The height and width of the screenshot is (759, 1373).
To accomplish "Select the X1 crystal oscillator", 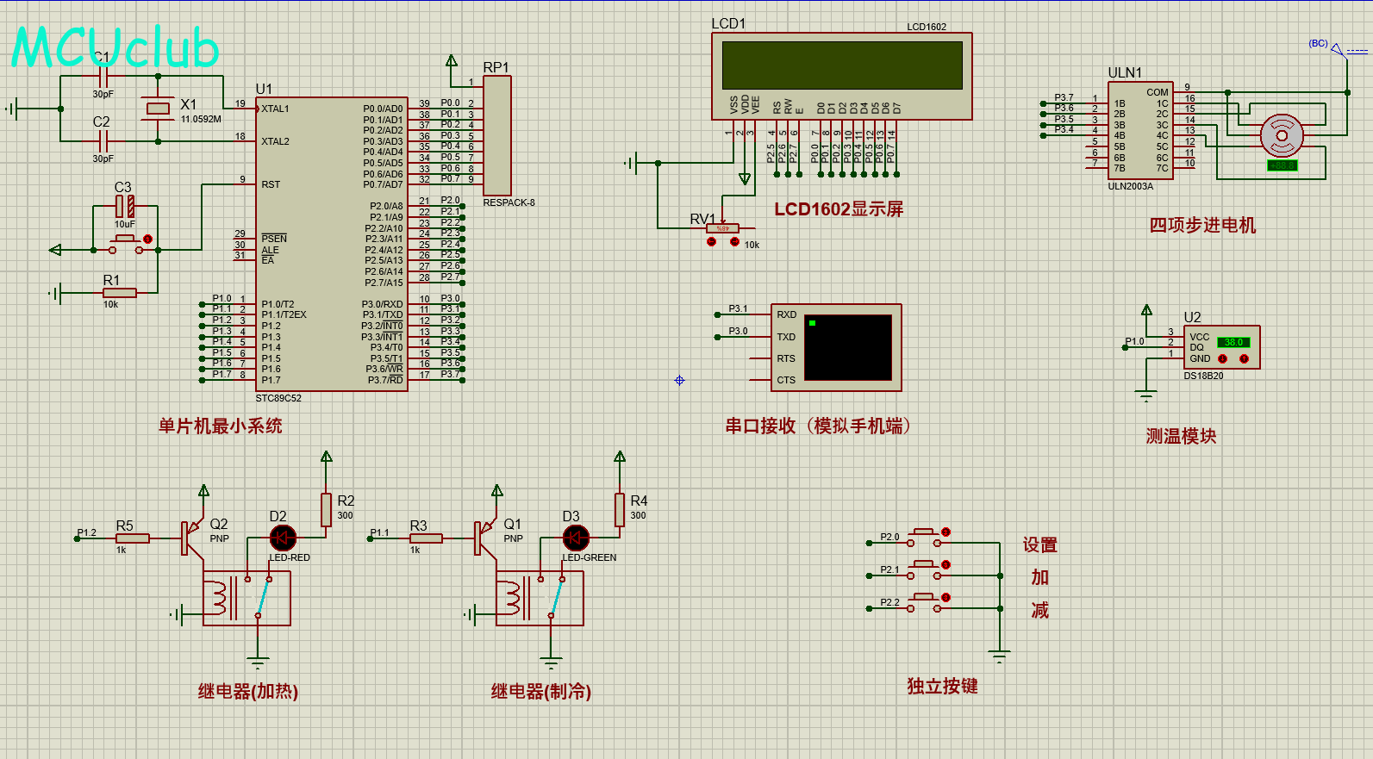I will [158, 109].
